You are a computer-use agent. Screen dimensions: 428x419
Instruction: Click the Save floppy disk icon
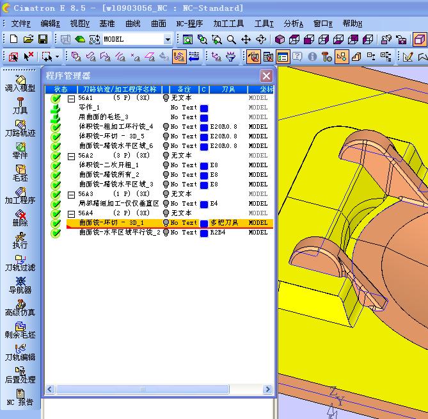tap(43, 39)
